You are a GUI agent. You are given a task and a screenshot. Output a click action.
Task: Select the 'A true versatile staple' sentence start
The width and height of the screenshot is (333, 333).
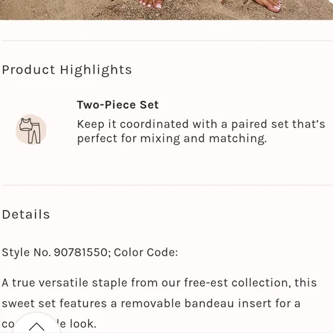pyautogui.click(x=64, y=283)
